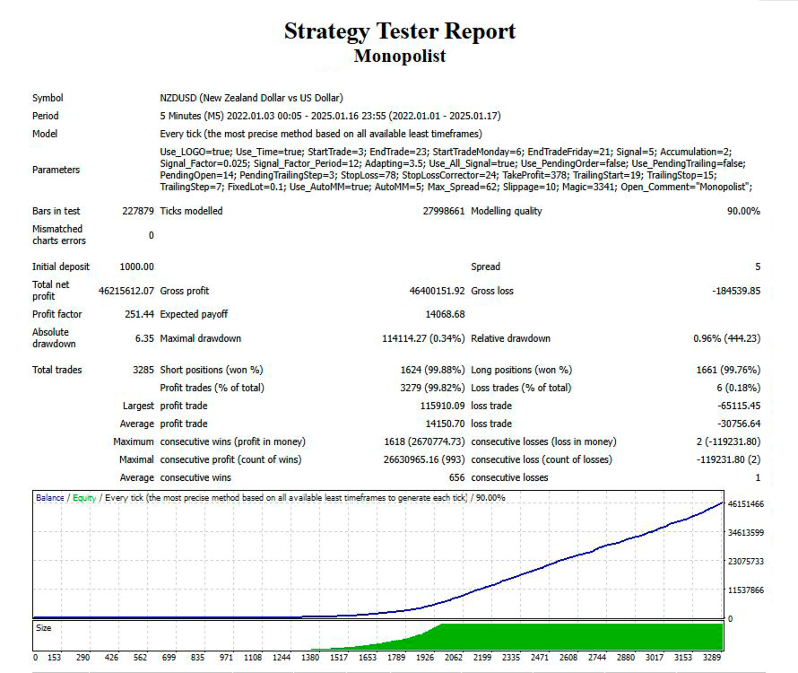The height and width of the screenshot is (673, 798).
Task: Click Average profit trade value 14150.70
Action: tap(445, 424)
